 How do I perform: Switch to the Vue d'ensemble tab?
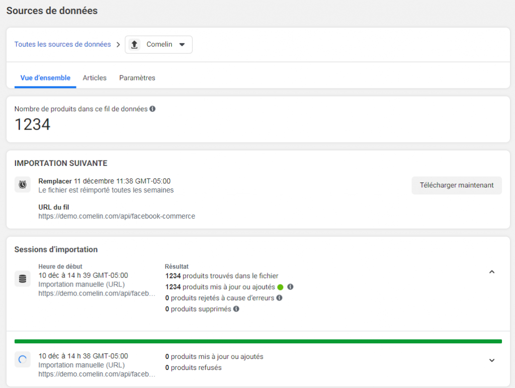point(45,78)
